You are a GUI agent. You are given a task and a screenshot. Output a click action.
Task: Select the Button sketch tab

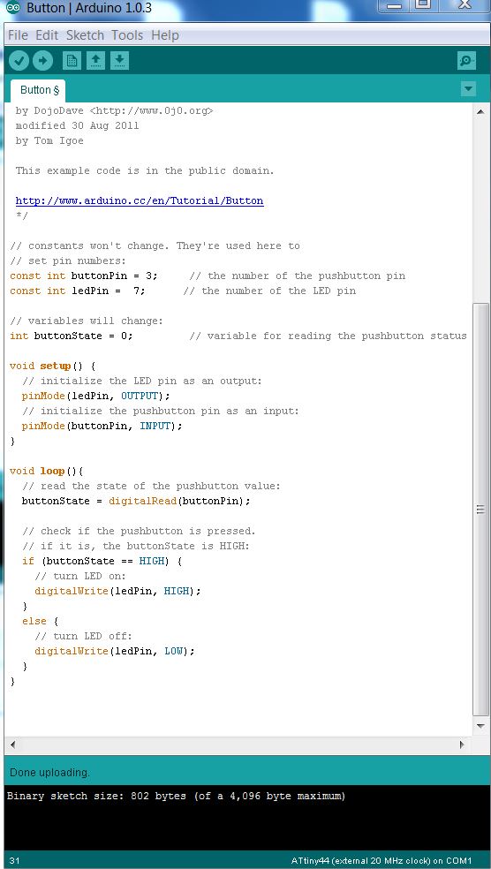(x=40, y=90)
